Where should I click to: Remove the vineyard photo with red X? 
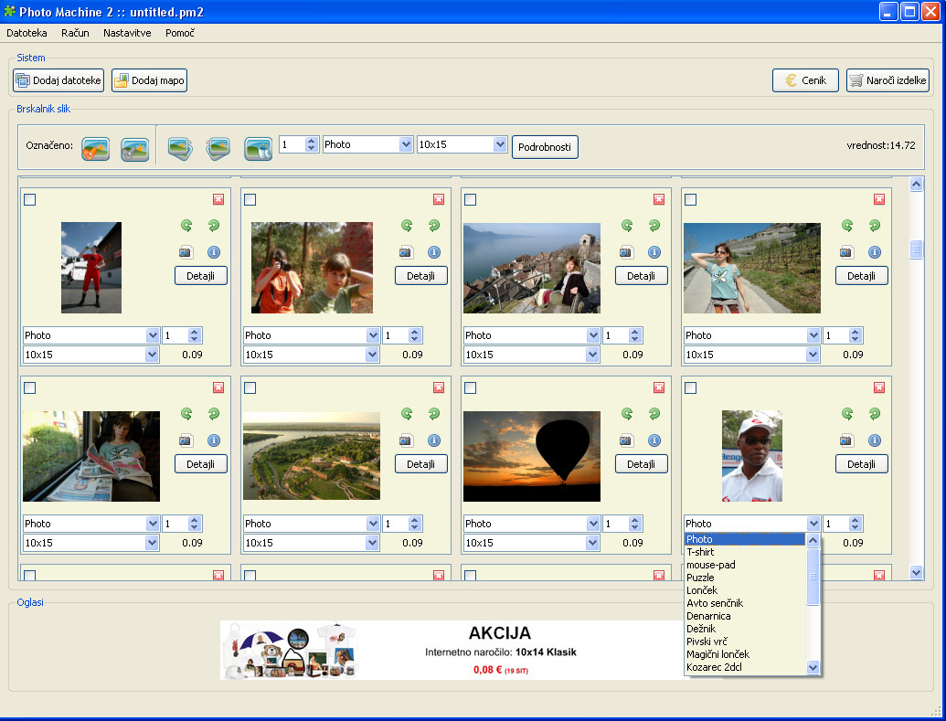tap(879, 199)
